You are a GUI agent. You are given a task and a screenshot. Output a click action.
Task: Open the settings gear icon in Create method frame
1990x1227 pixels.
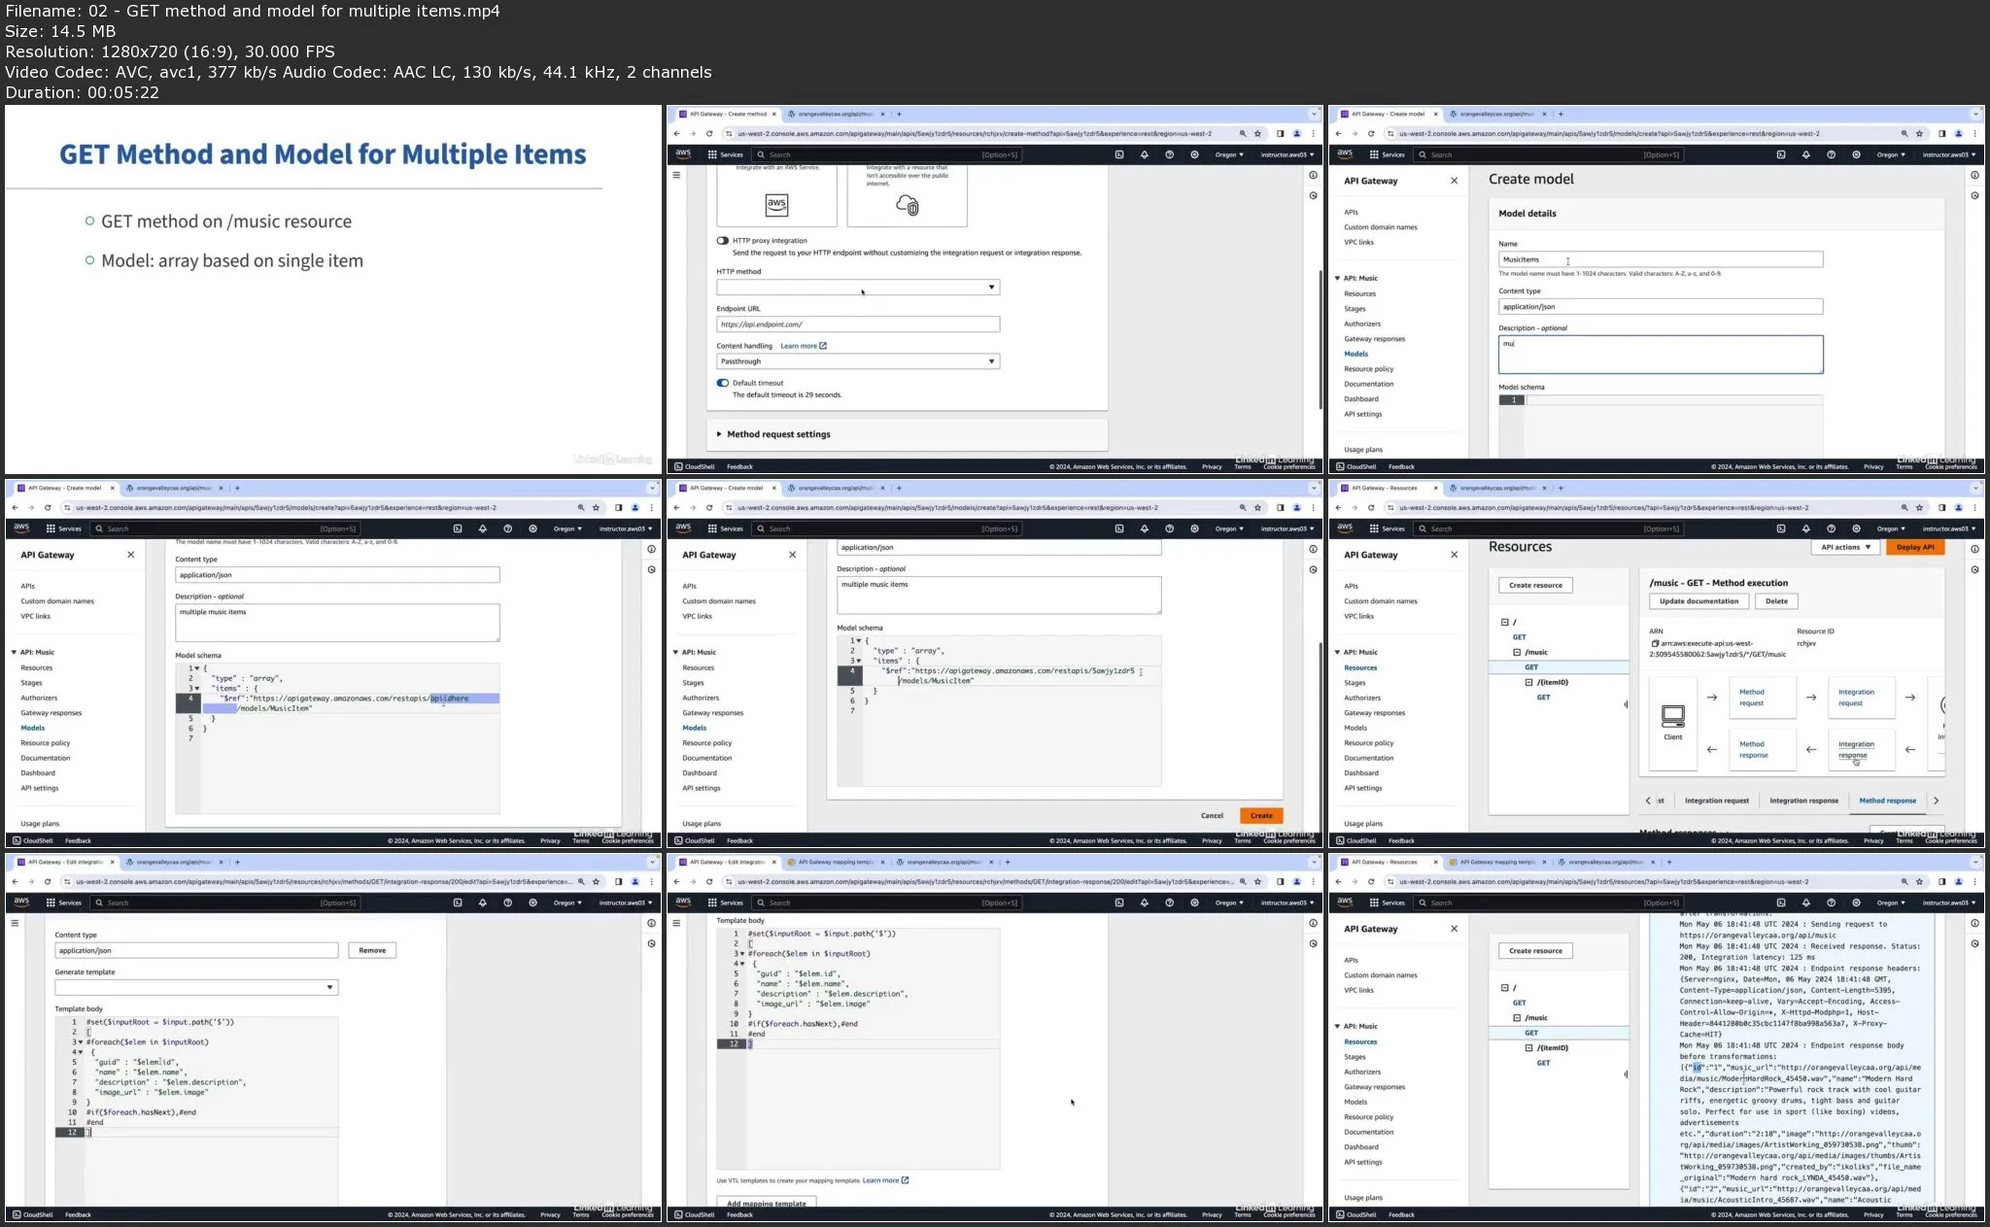(x=1195, y=154)
